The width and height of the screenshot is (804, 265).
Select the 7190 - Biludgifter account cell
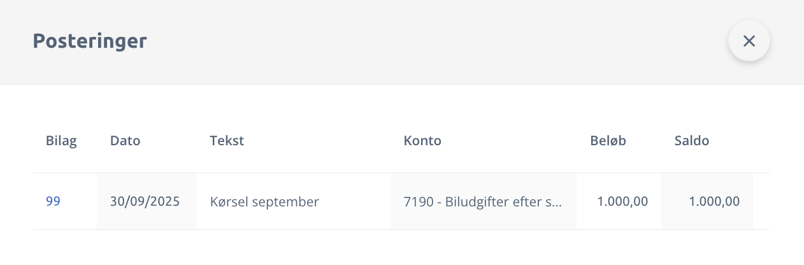coord(483,202)
